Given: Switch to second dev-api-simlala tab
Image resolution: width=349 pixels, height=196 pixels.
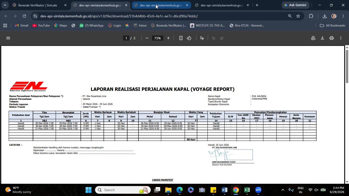Looking at the screenshot, I should [161, 5].
